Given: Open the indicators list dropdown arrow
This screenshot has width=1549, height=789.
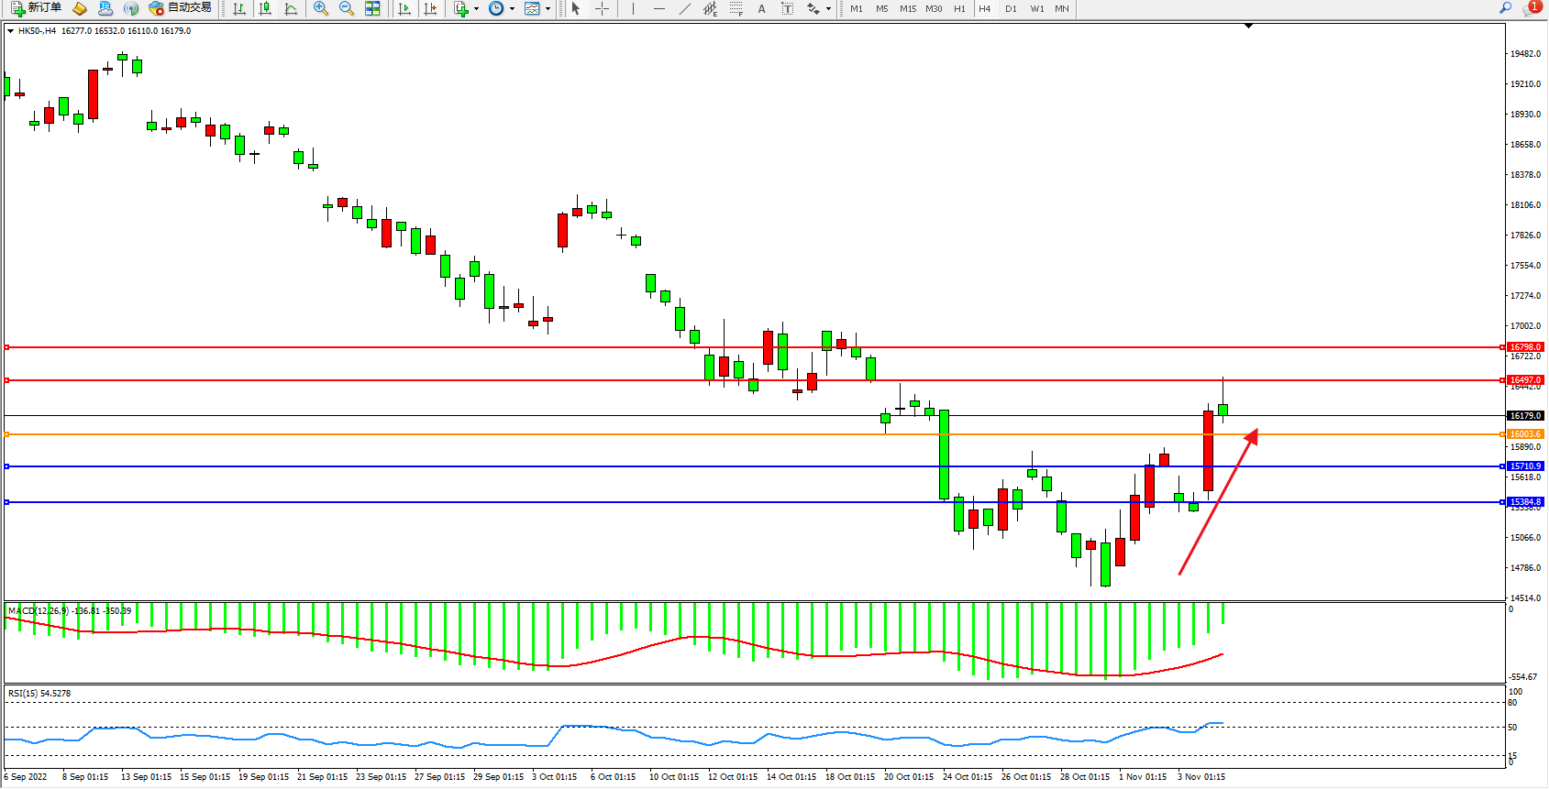Looking at the screenshot, I should coord(476,8).
